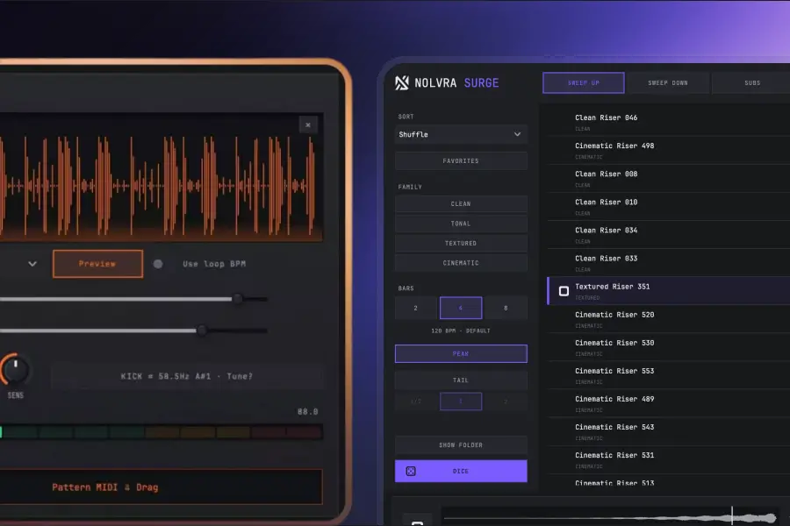Image resolution: width=790 pixels, height=526 pixels.
Task: Click the Pattern MIDI Drag bar
Action: (161, 487)
